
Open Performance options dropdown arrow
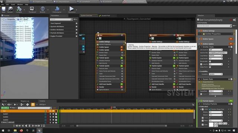click(64, 10)
